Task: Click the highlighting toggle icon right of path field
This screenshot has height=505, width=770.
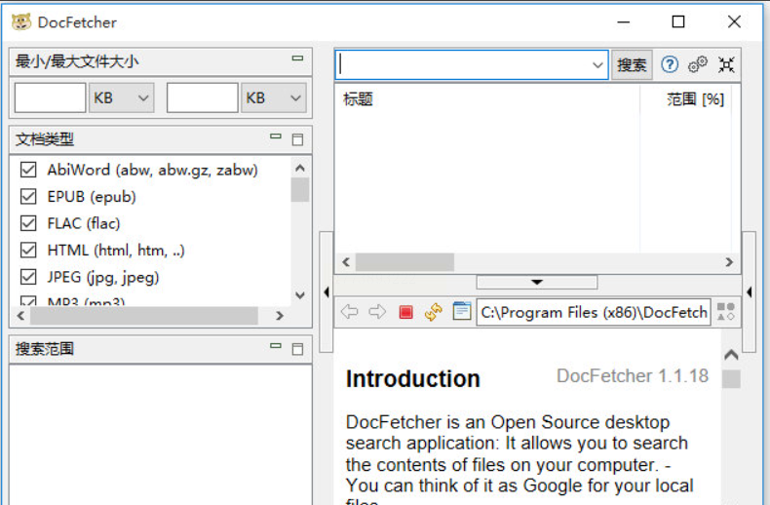Action: (726, 311)
